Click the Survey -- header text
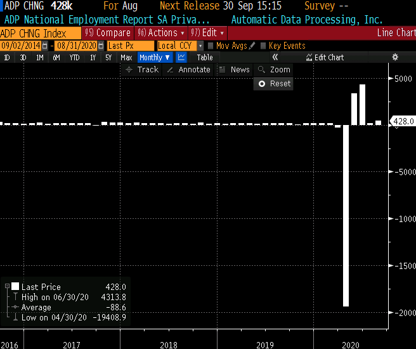Image resolution: width=416 pixels, height=349 pixels. pyautogui.click(x=326, y=6)
